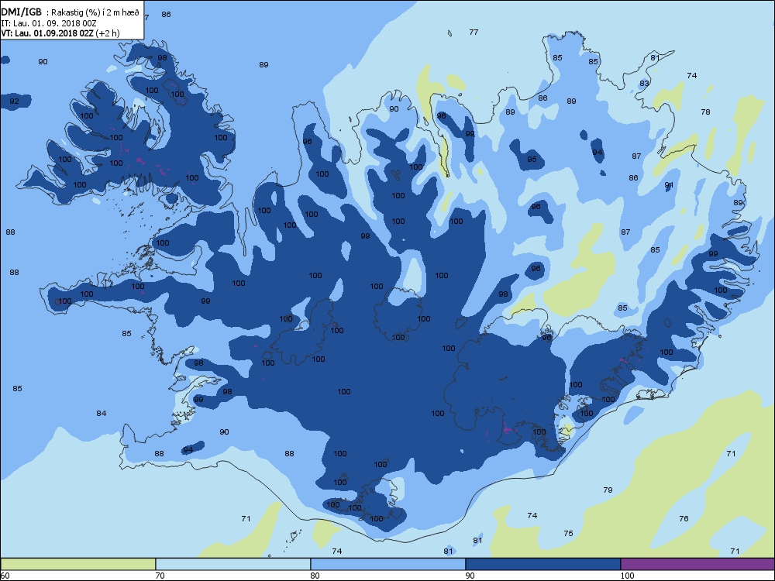Click the humidity value '76' on map
This screenshot has width=775, height=581.
(x=684, y=519)
